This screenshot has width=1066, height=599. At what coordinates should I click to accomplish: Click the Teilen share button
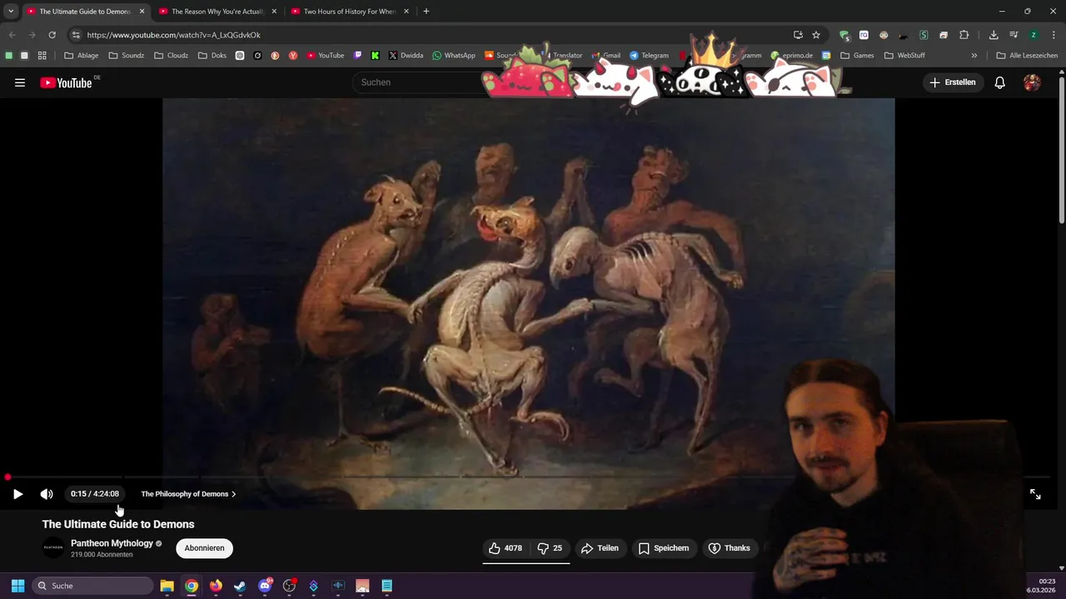(600, 548)
